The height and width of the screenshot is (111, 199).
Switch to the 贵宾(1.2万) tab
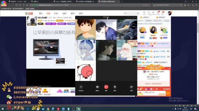(158, 21)
